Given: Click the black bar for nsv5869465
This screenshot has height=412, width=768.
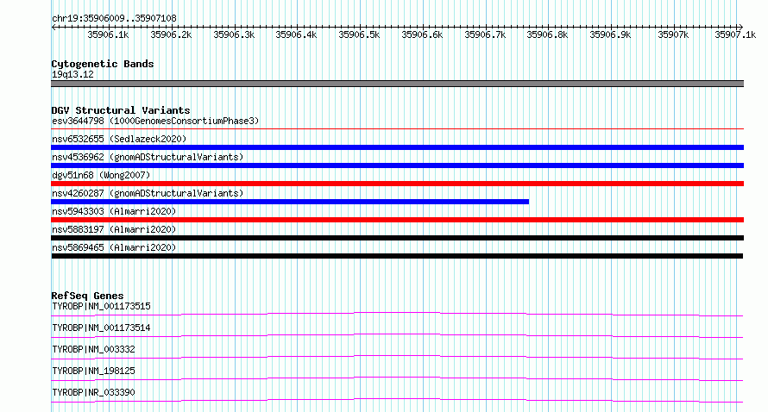Looking at the screenshot, I should 397,256.
